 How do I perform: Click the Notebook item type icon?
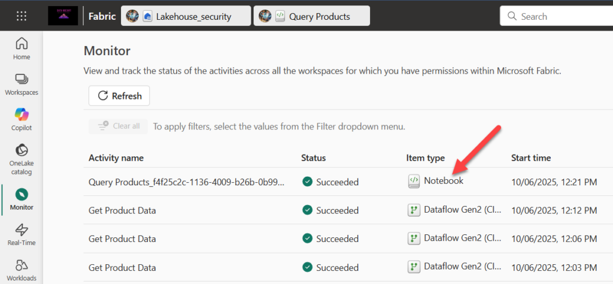[x=414, y=181]
